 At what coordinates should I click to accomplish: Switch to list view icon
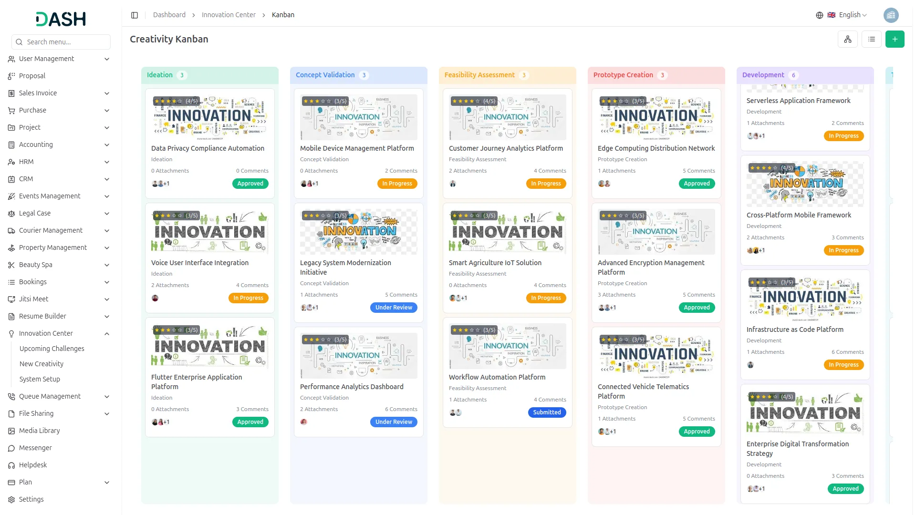click(871, 39)
